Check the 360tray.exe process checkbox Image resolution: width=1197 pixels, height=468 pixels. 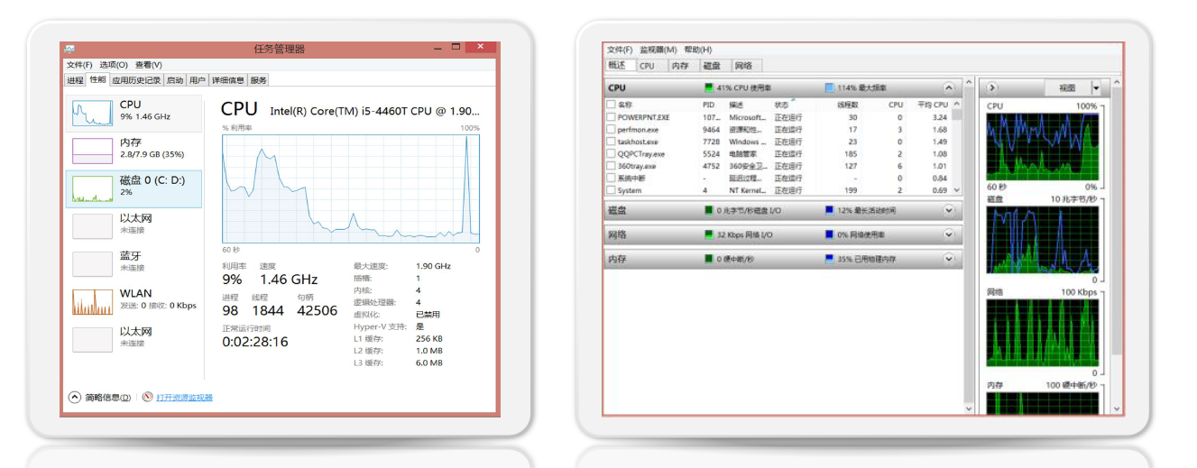coord(611,166)
